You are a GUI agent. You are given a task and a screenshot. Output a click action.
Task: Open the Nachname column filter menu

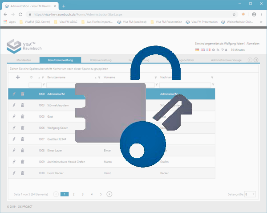coord(212,78)
